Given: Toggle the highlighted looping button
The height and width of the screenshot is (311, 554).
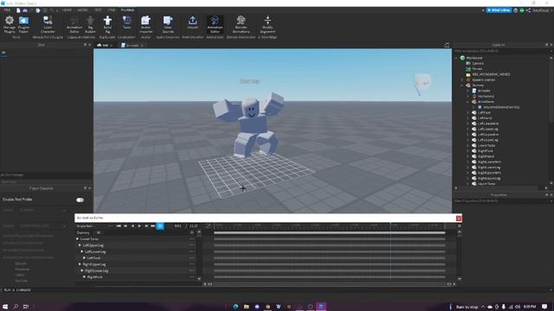Looking at the screenshot, I should pyautogui.click(x=160, y=226).
